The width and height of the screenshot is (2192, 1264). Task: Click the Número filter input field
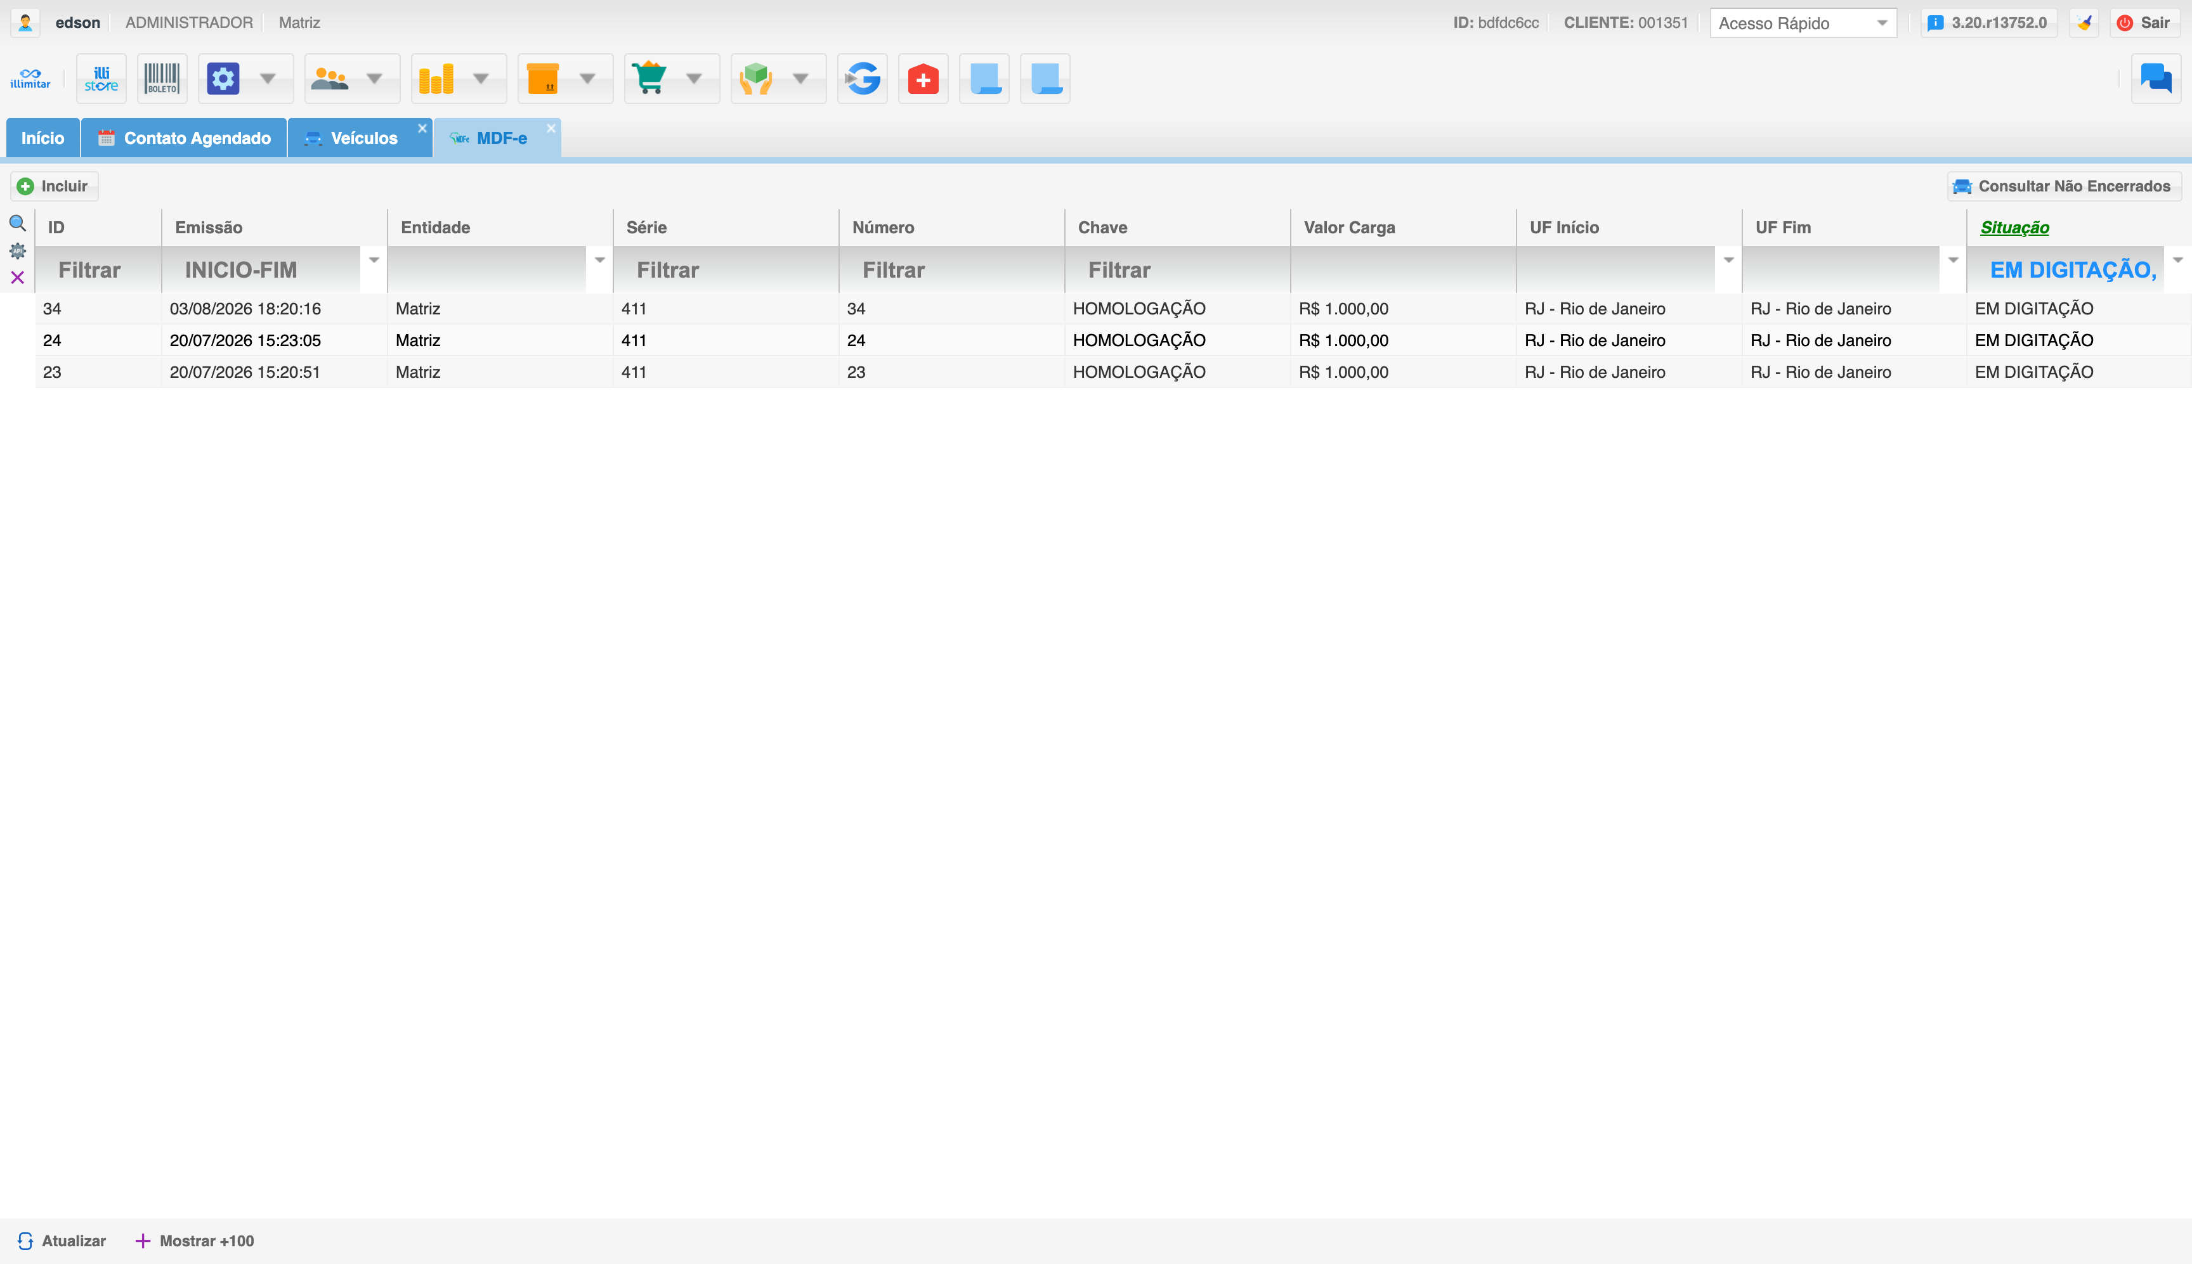[x=951, y=270]
